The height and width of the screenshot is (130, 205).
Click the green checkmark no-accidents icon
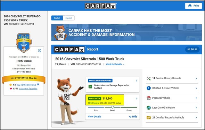pos(90,87)
